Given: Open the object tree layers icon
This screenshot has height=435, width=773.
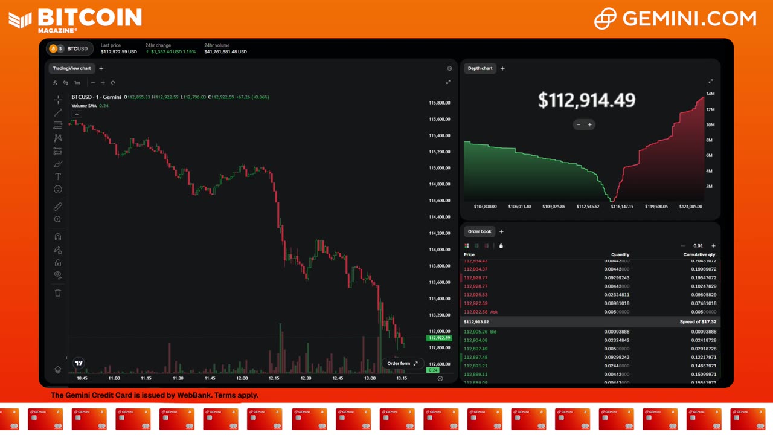Looking at the screenshot, I should pos(58,370).
